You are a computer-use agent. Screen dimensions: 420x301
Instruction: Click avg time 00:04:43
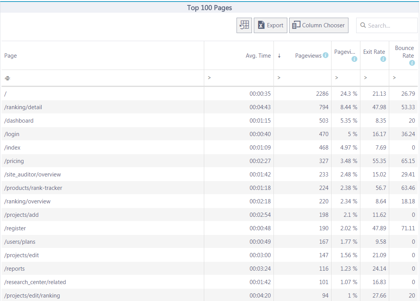tap(260, 107)
